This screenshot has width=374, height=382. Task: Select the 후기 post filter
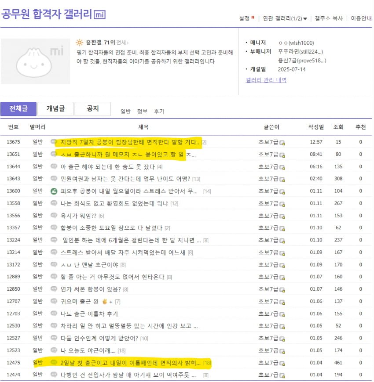159,111
